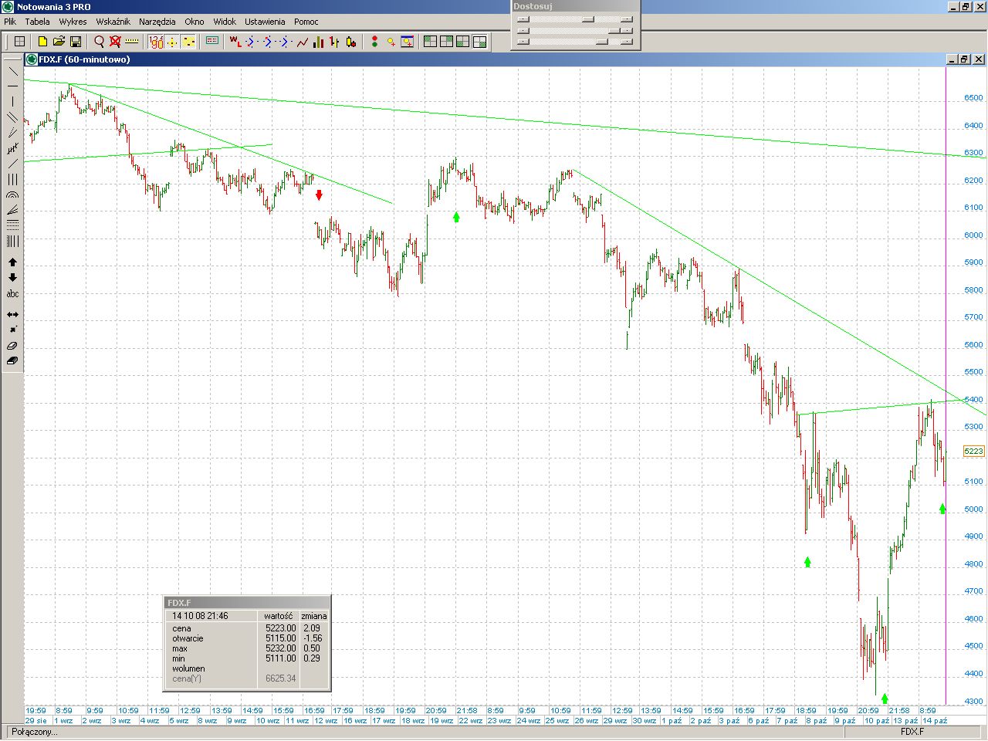Click left arrow of top Dostosuj slider
The width and height of the screenshot is (988, 741).
523,19
